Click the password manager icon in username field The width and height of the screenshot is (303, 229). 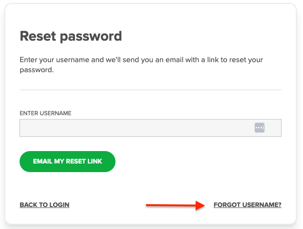point(259,128)
